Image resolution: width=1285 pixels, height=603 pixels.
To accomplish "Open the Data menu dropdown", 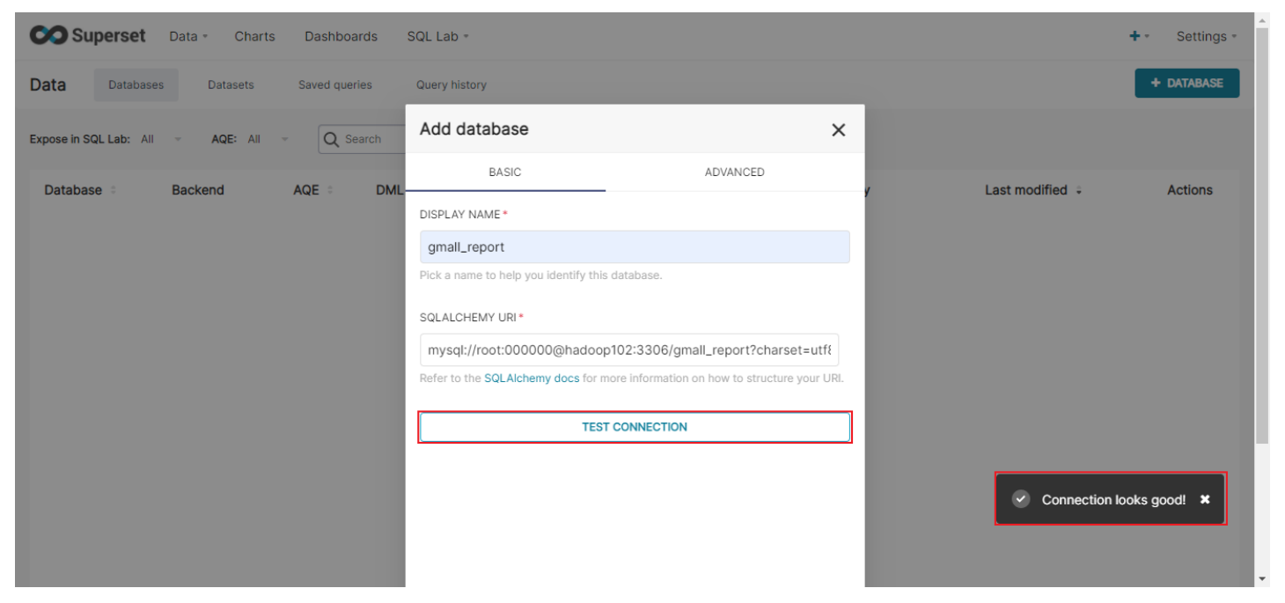I will [x=188, y=36].
